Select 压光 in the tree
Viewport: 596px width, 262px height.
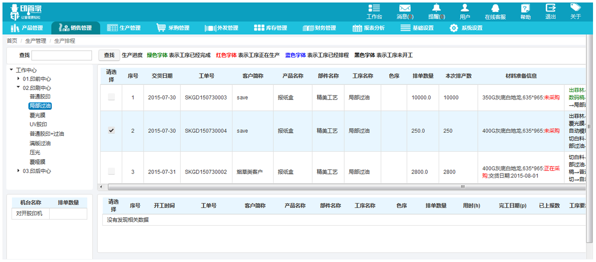(35, 152)
